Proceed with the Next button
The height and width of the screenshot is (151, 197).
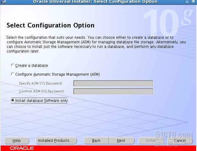click(122, 141)
